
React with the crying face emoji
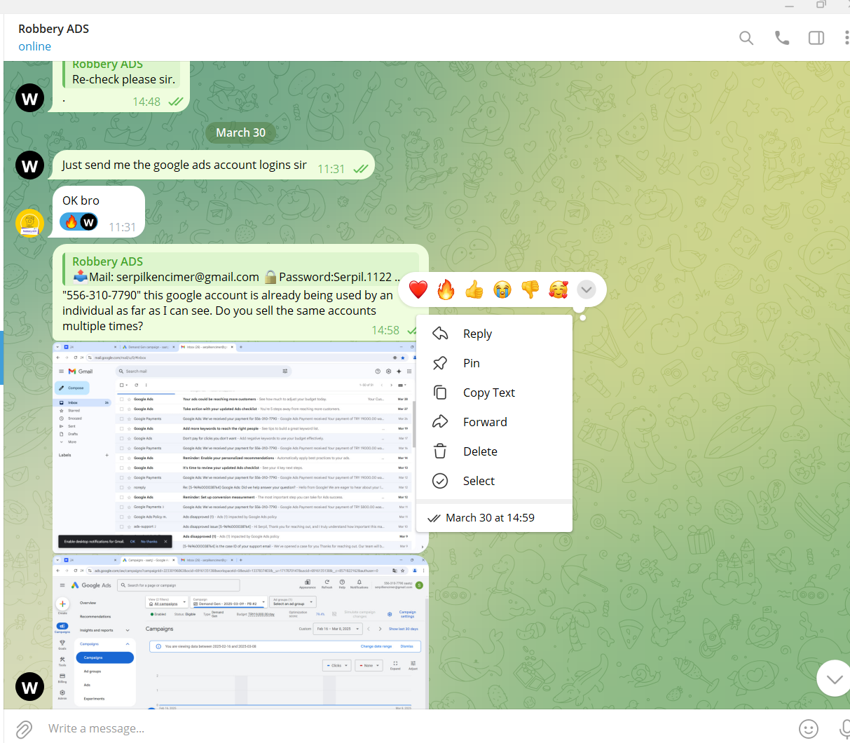502,289
